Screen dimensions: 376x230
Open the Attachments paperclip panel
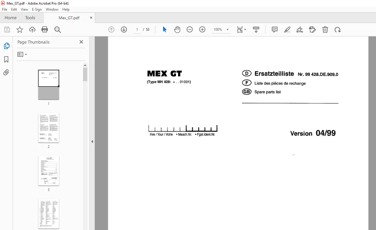point(6,73)
